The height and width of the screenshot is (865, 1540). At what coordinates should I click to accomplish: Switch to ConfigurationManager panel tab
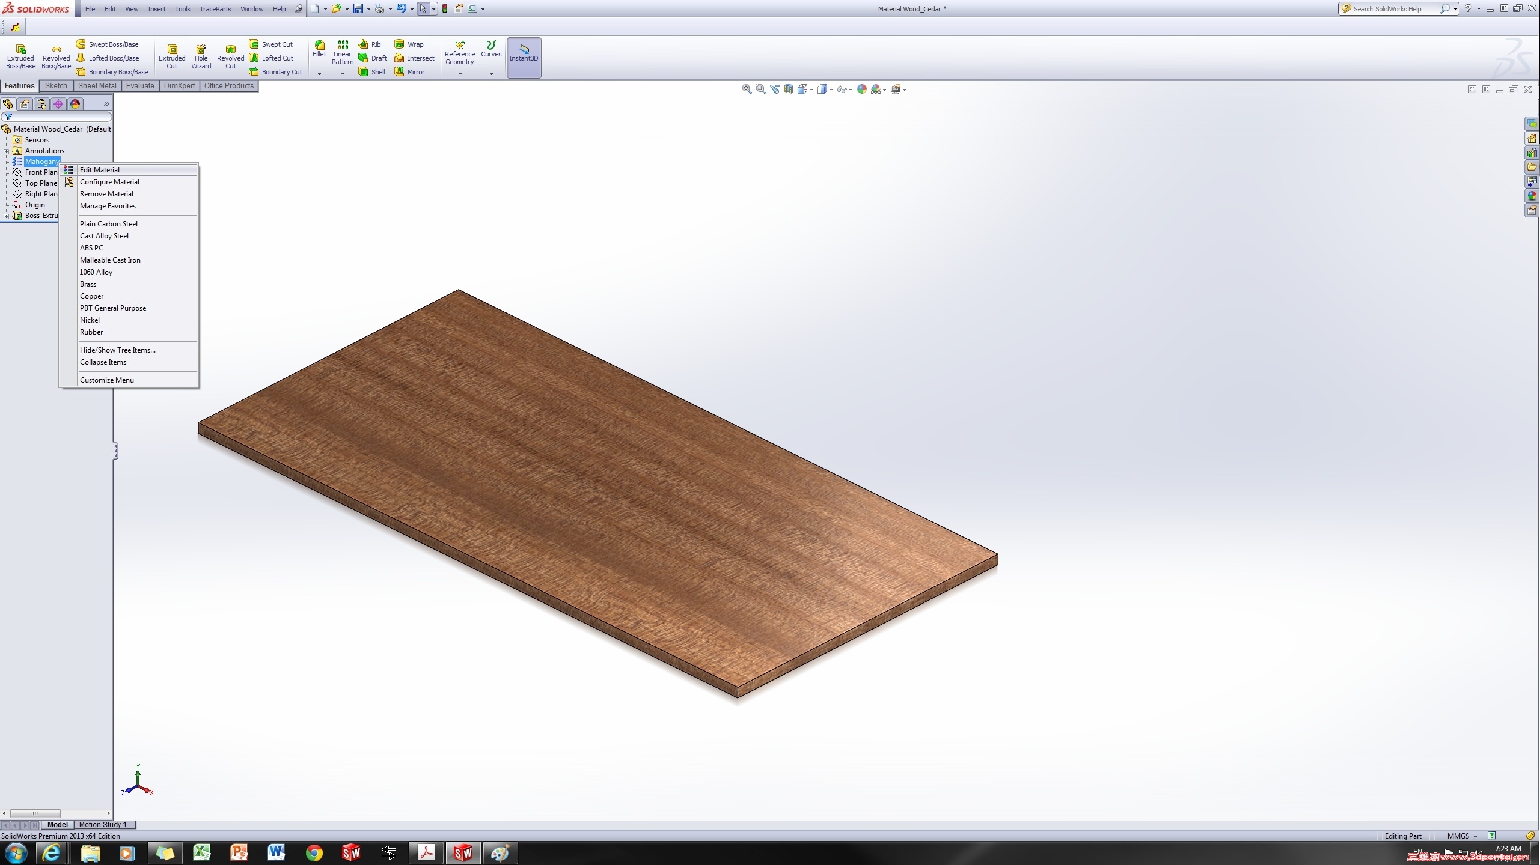[41, 104]
